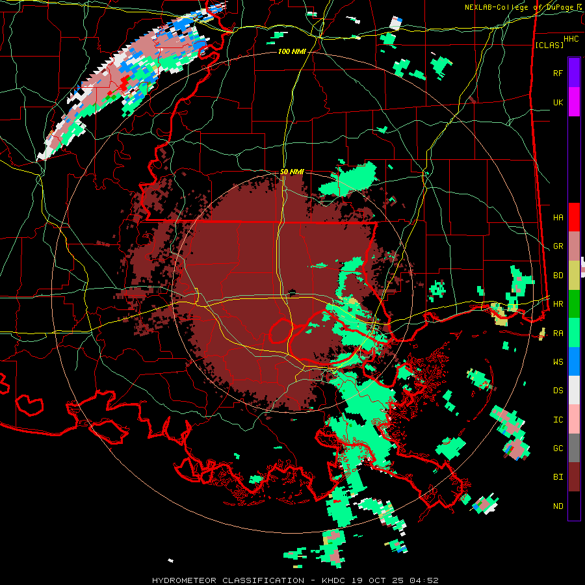This screenshot has width=585, height=585.
Task: Click the IC pink legend swatch
Action: coord(574,419)
